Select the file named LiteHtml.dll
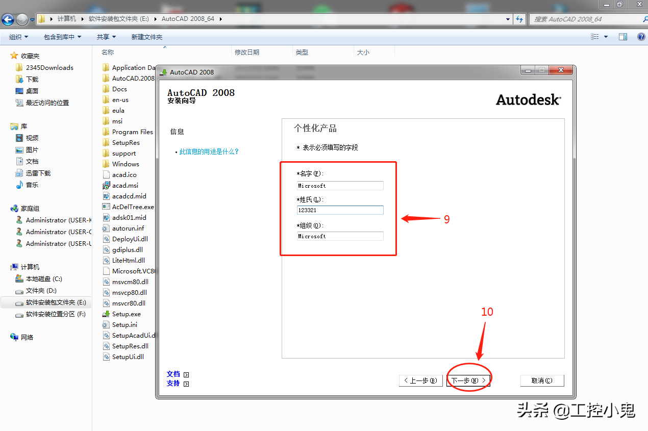 click(x=129, y=260)
